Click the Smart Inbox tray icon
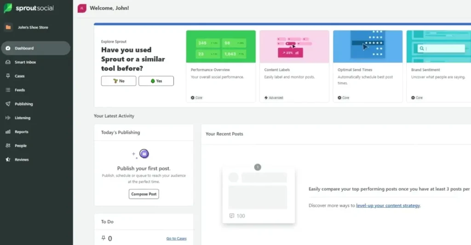 click(8, 62)
